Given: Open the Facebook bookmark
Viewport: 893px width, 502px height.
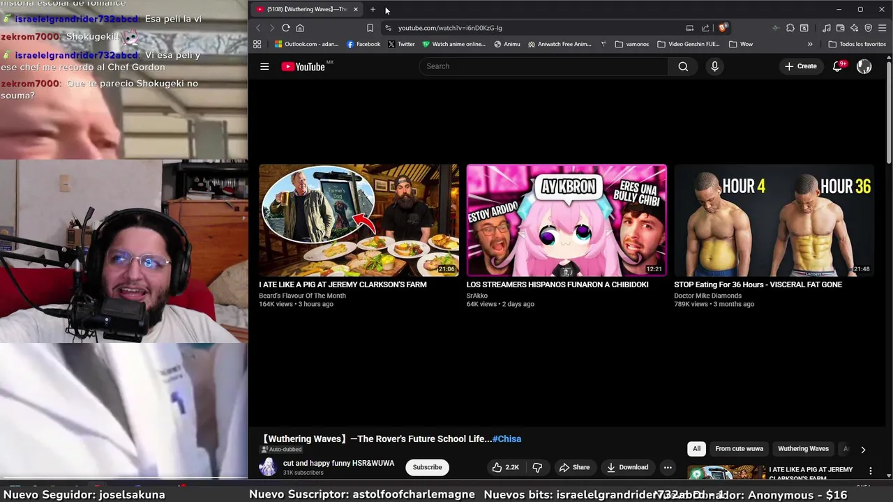Looking at the screenshot, I should (363, 44).
